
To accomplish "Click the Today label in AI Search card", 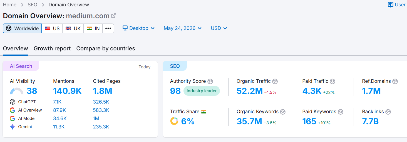I will (x=145, y=67).
